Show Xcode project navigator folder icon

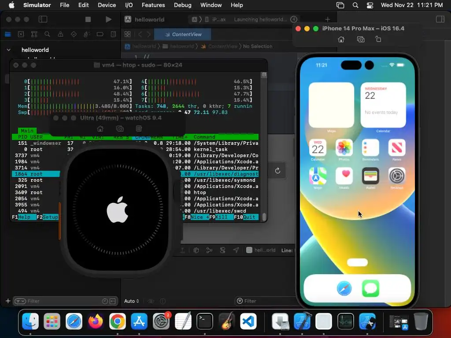pos(8,34)
